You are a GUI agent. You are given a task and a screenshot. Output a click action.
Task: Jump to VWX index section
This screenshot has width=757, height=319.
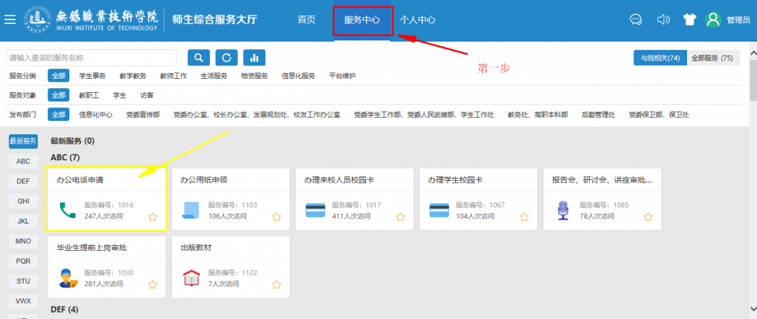[23, 301]
